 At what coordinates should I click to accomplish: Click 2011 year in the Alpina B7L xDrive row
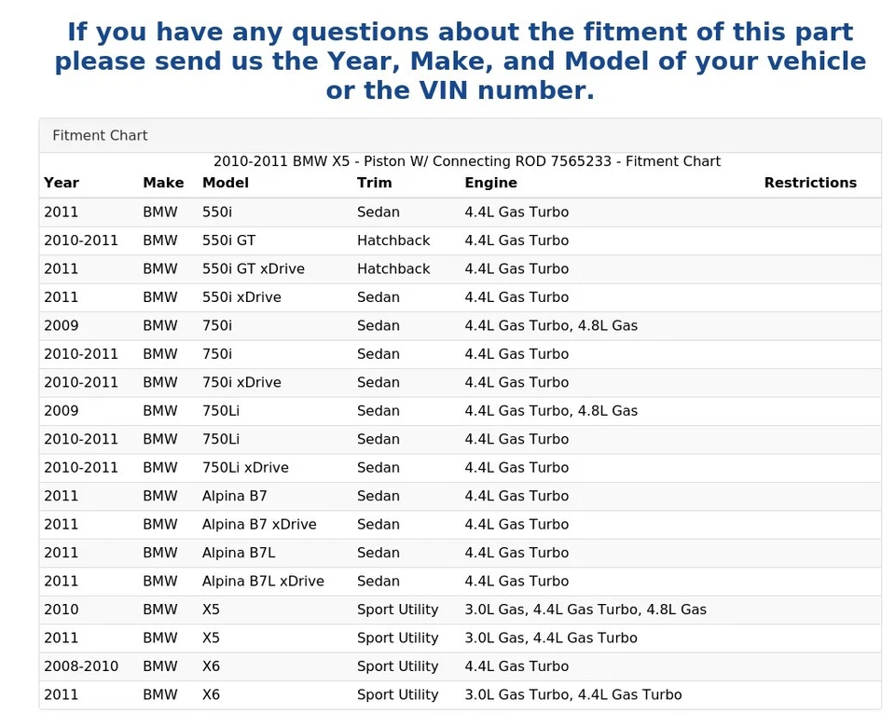pos(62,582)
